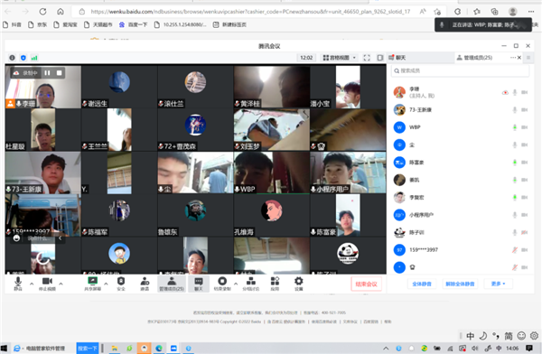
Task: Click the end recording (结束录制) icon
Action: pos(222,284)
